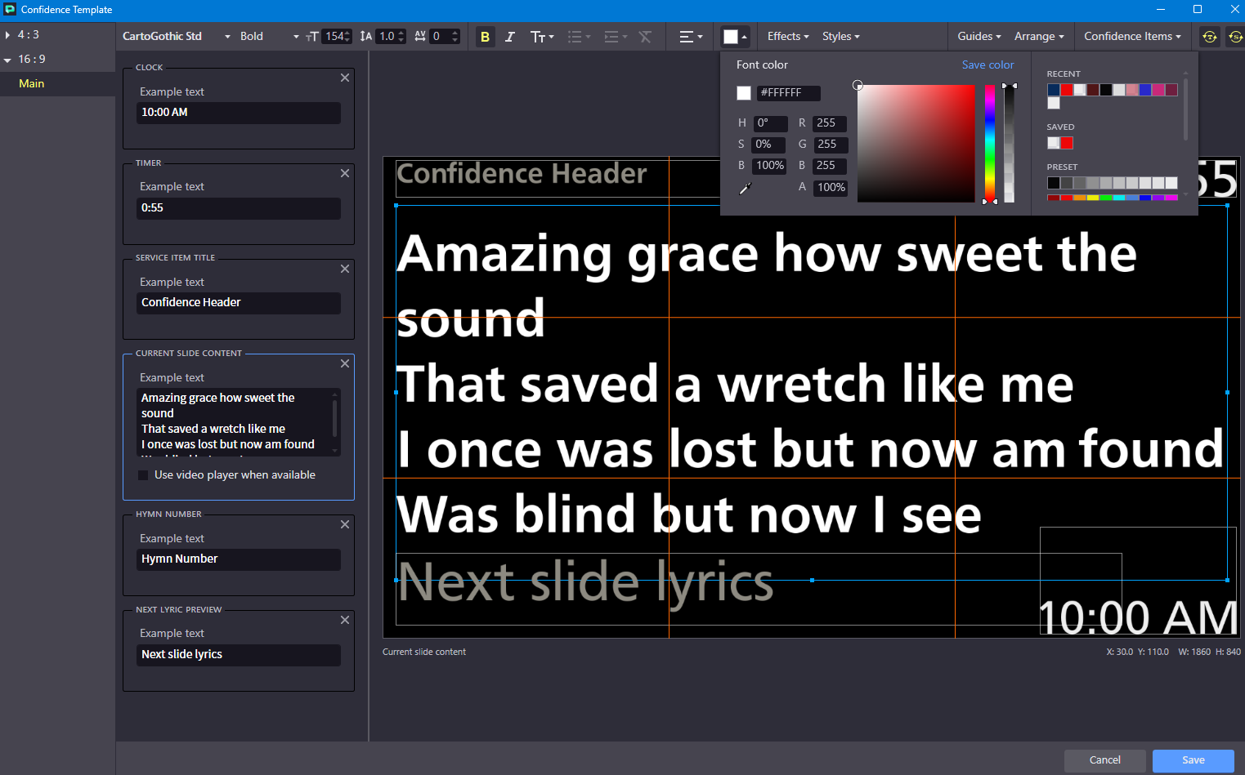
Task: Open the Bold font weight dropdown
Action: click(x=270, y=37)
